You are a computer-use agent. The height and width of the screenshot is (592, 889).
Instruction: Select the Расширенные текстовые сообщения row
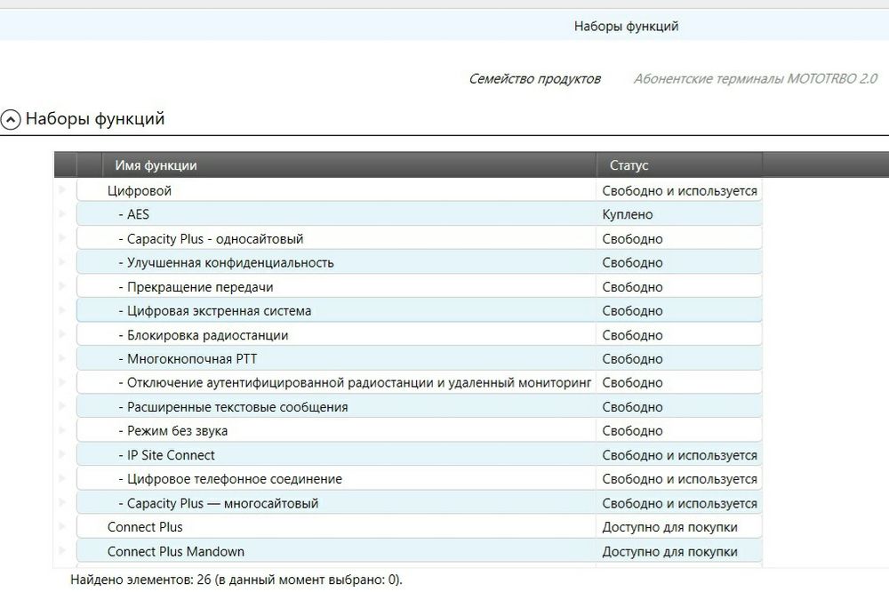[232, 407]
